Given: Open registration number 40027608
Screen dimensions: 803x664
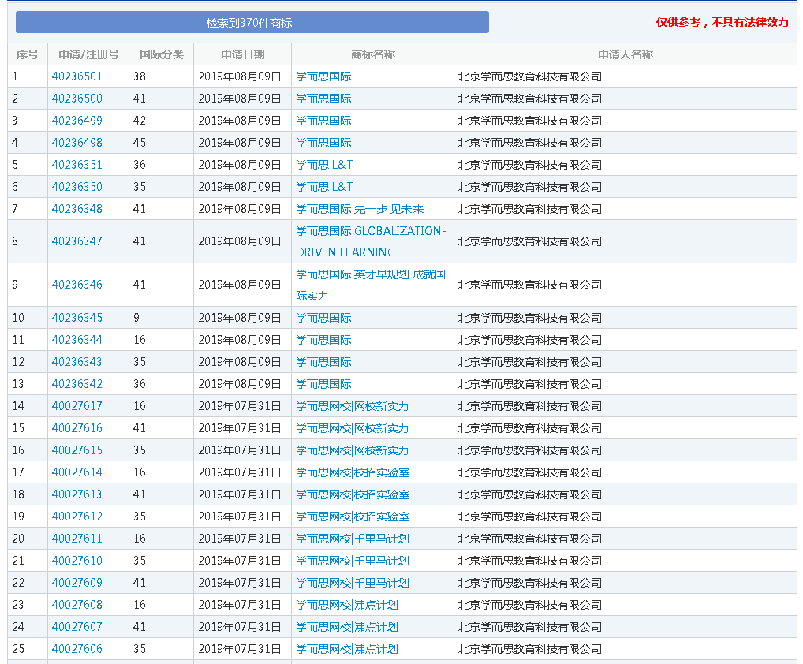Looking at the screenshot, I should tap(77, 605).
